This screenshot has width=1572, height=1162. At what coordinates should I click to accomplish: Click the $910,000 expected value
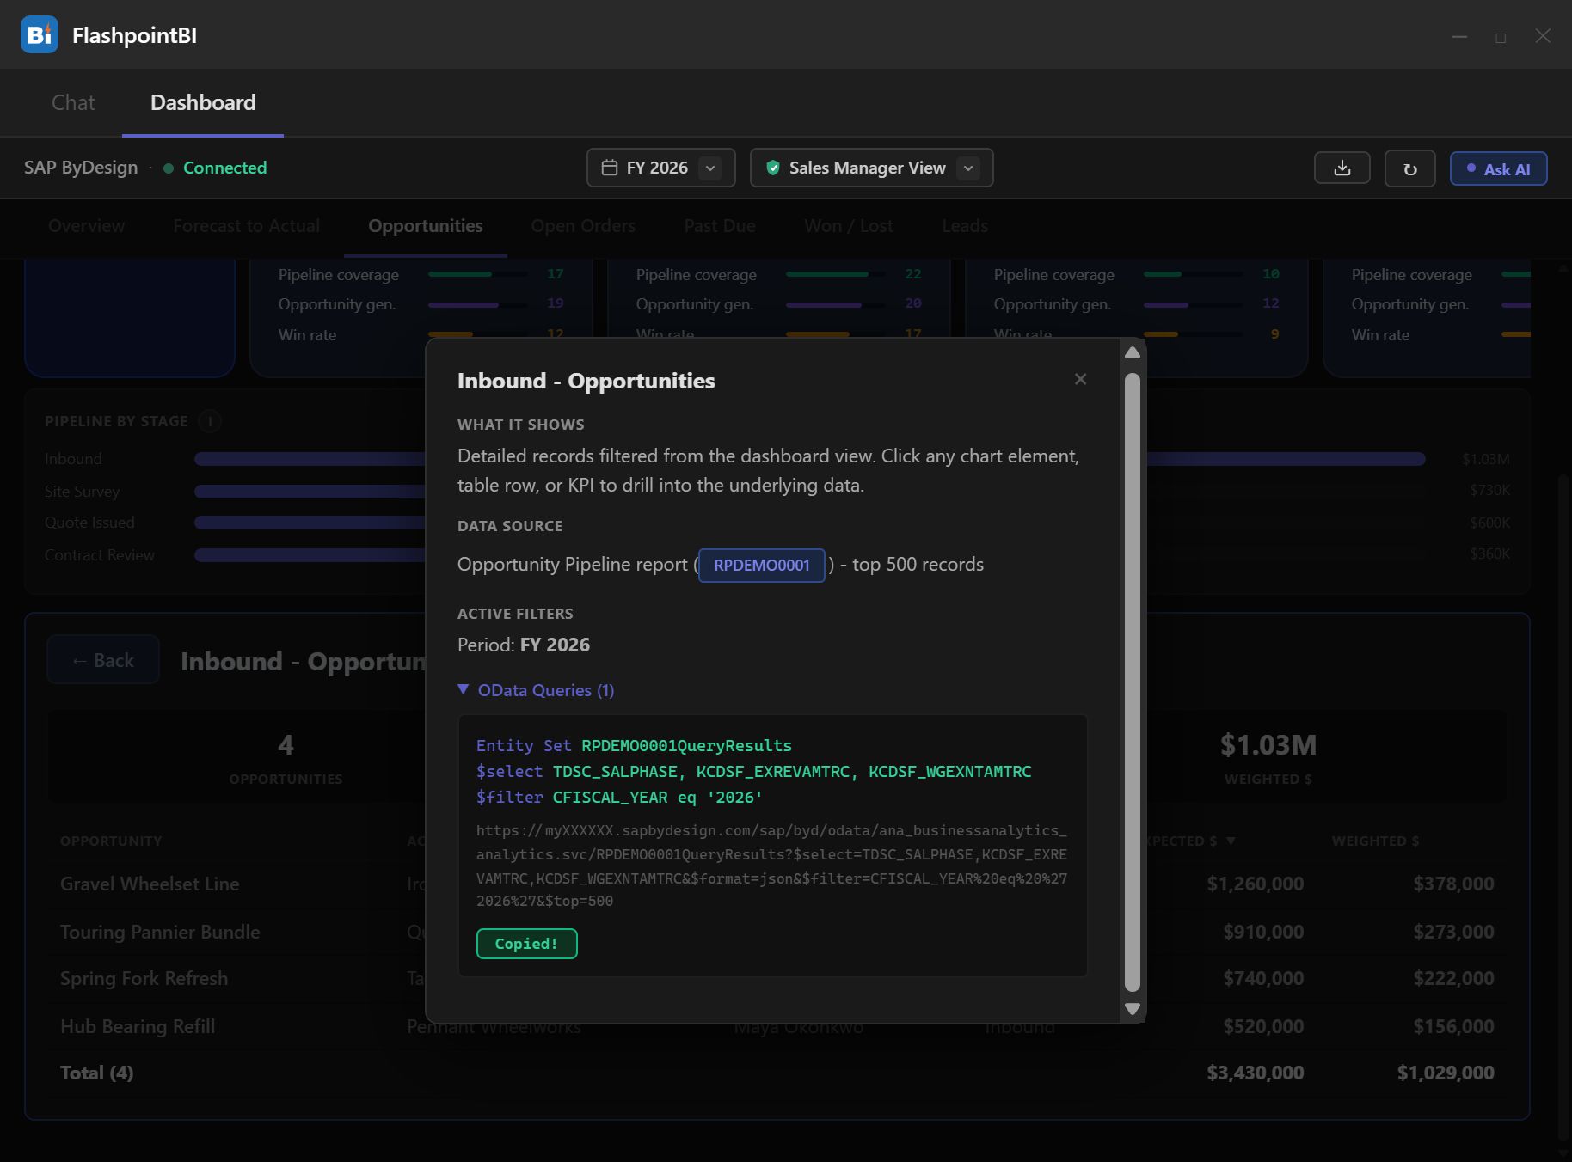pos(1263,932)
